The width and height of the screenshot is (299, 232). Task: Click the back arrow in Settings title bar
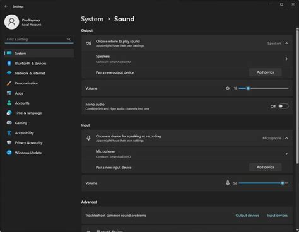pos(6,6)
